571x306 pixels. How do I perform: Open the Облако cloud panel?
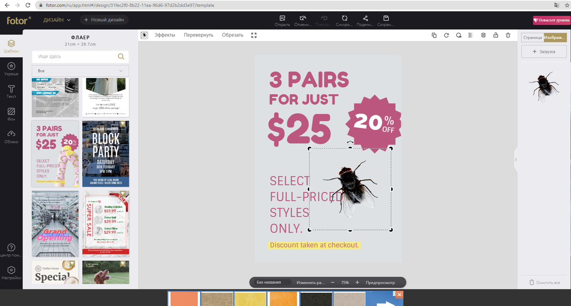[x=11, y=137]
